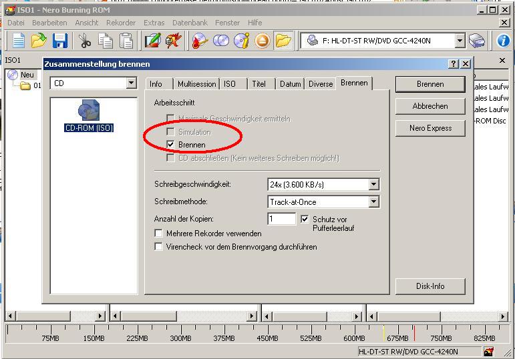Image resolution: width=515 pixels, height=359 pixels.
Task: Toggle the CD abschließen checkbox
Action: [x=170, y=158]
